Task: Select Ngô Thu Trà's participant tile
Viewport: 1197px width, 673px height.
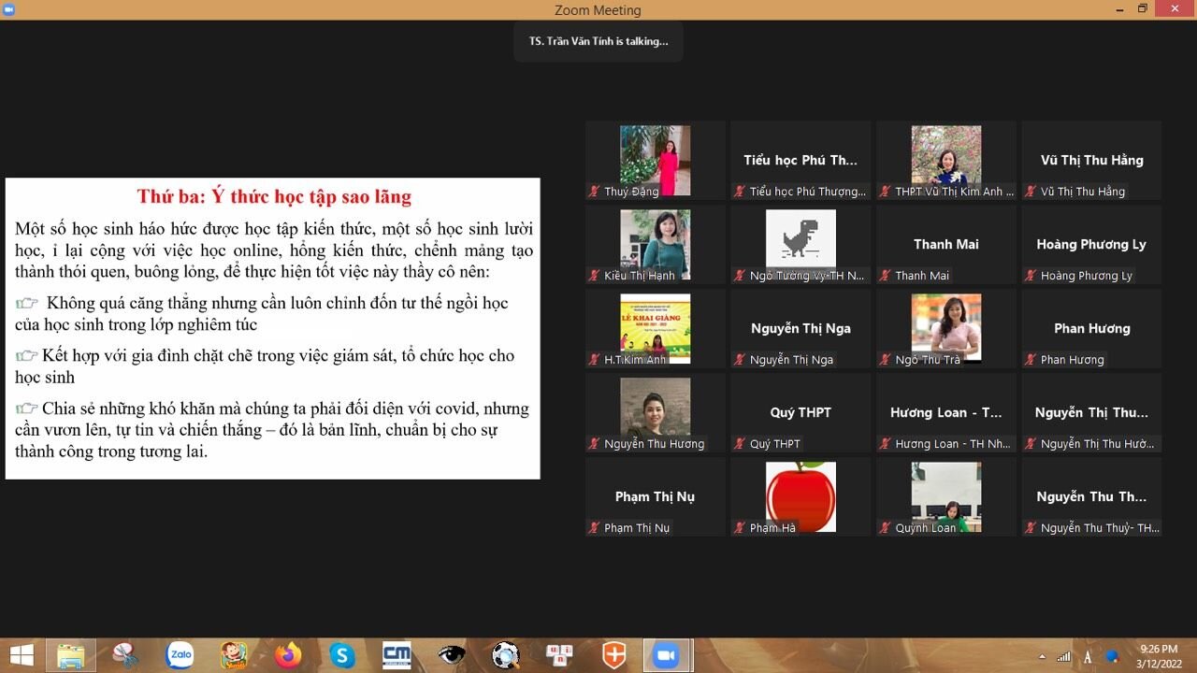Action: click(x=945, y=329)
